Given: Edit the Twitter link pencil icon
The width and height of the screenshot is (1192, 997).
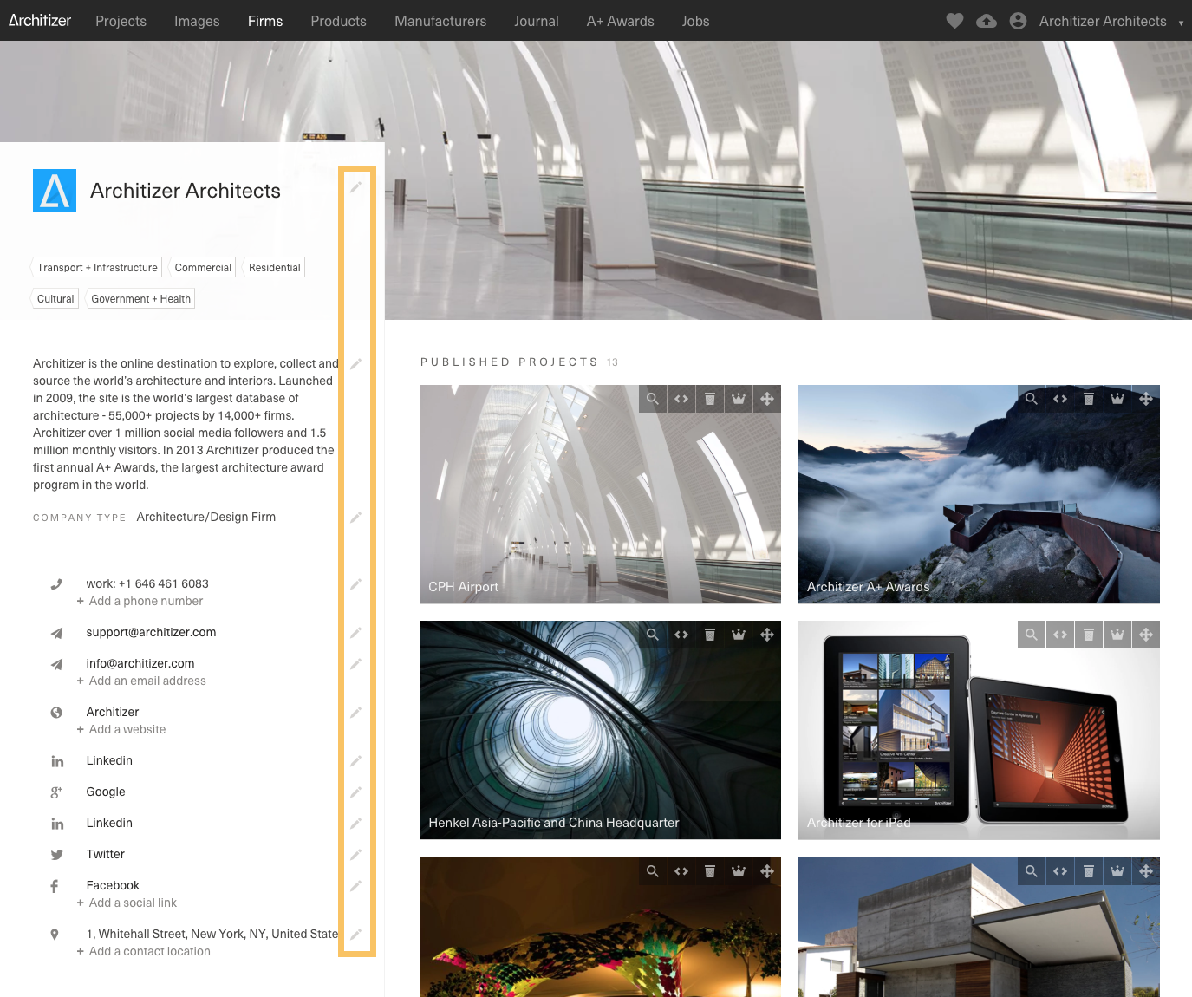Looking at the screenshot, I should (x=355, y=855).
